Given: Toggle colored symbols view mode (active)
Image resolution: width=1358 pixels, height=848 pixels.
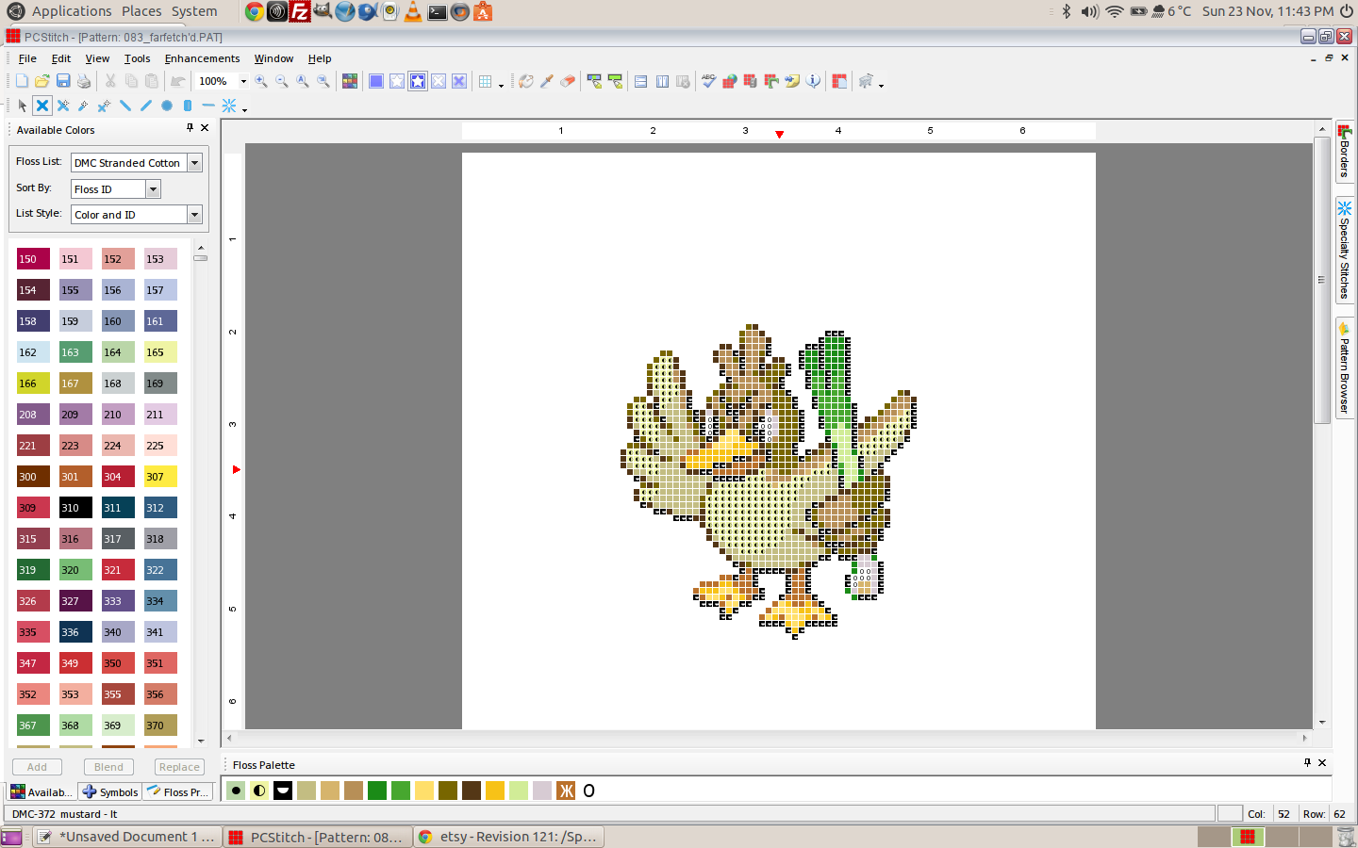Looking at the screenshot, I should (x=418, y=82).
